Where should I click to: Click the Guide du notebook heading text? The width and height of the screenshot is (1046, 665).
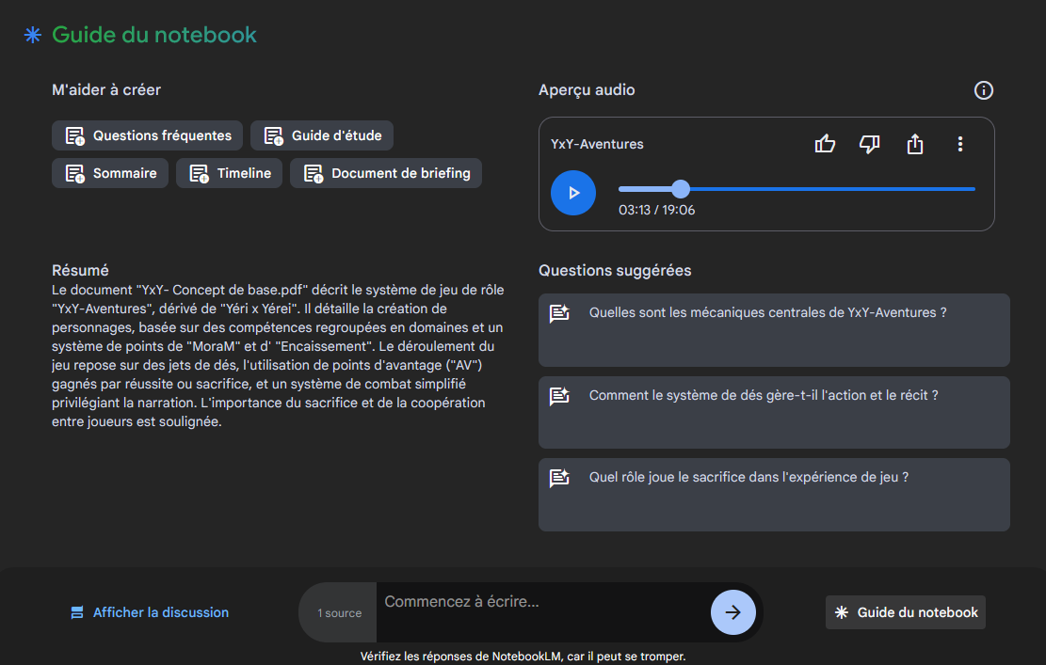[154, 35]
